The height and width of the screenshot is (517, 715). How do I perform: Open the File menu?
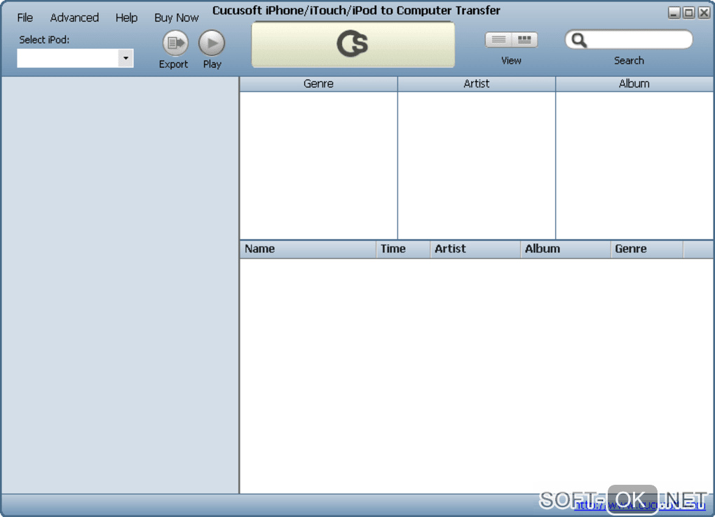(x=25, y=18)
